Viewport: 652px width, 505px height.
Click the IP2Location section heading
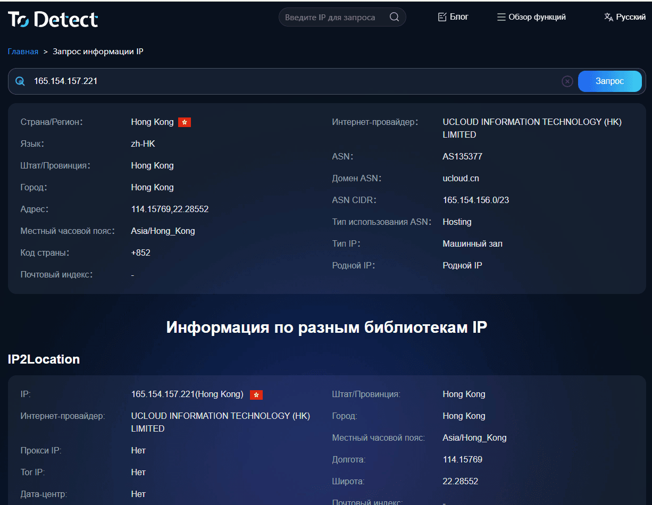[x=43, y=359]
